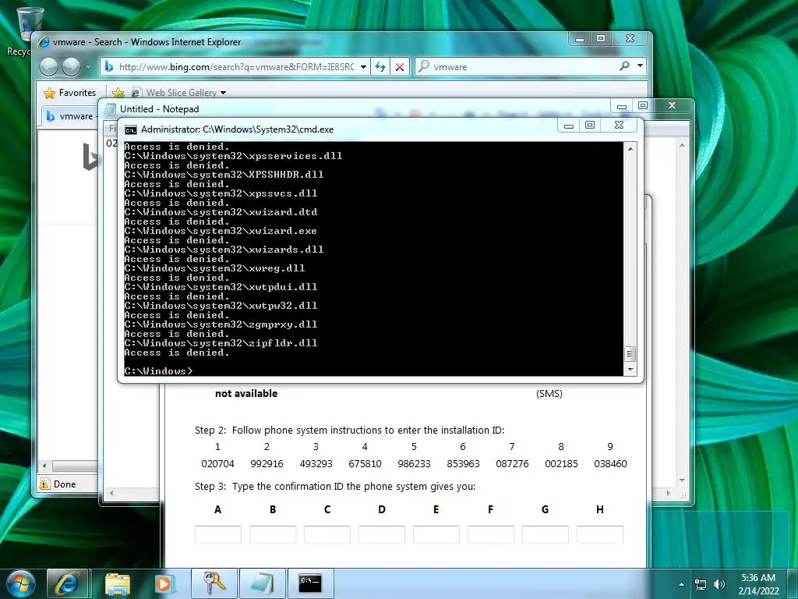Click the Show desktop button
Image resolution: width=798 pixels, height=599 pixels.
pyautogui.click(x=793, y=583)
